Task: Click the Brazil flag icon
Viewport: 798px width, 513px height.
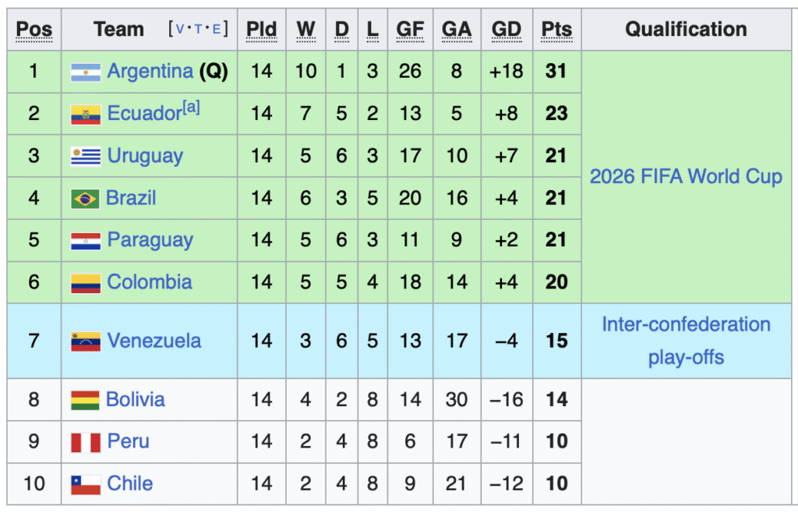Action: coord(85,199)
